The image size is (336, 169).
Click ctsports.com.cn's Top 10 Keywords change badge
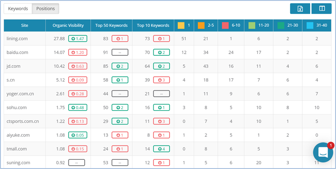click(162, 121)
